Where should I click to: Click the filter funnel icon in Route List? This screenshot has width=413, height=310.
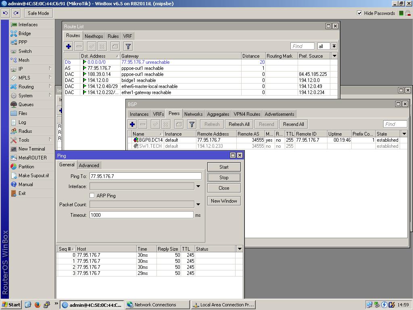[x=128, y=46]
